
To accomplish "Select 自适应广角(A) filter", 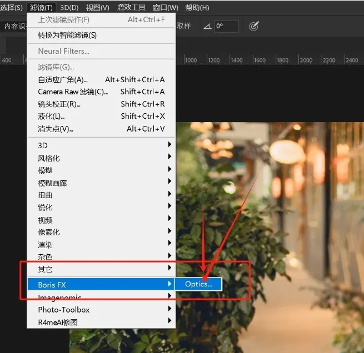I will 101,80.
